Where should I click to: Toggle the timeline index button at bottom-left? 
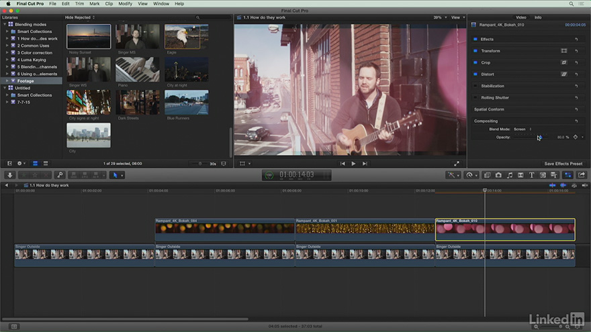(x=14, y=327)
